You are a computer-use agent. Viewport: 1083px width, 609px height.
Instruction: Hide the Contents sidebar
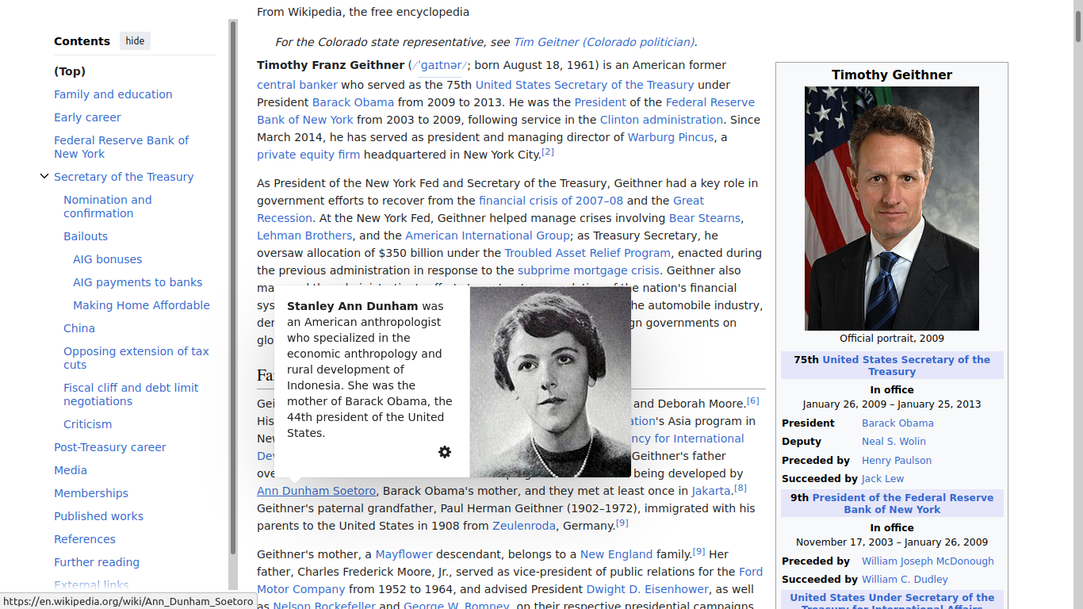coord(135,41)
